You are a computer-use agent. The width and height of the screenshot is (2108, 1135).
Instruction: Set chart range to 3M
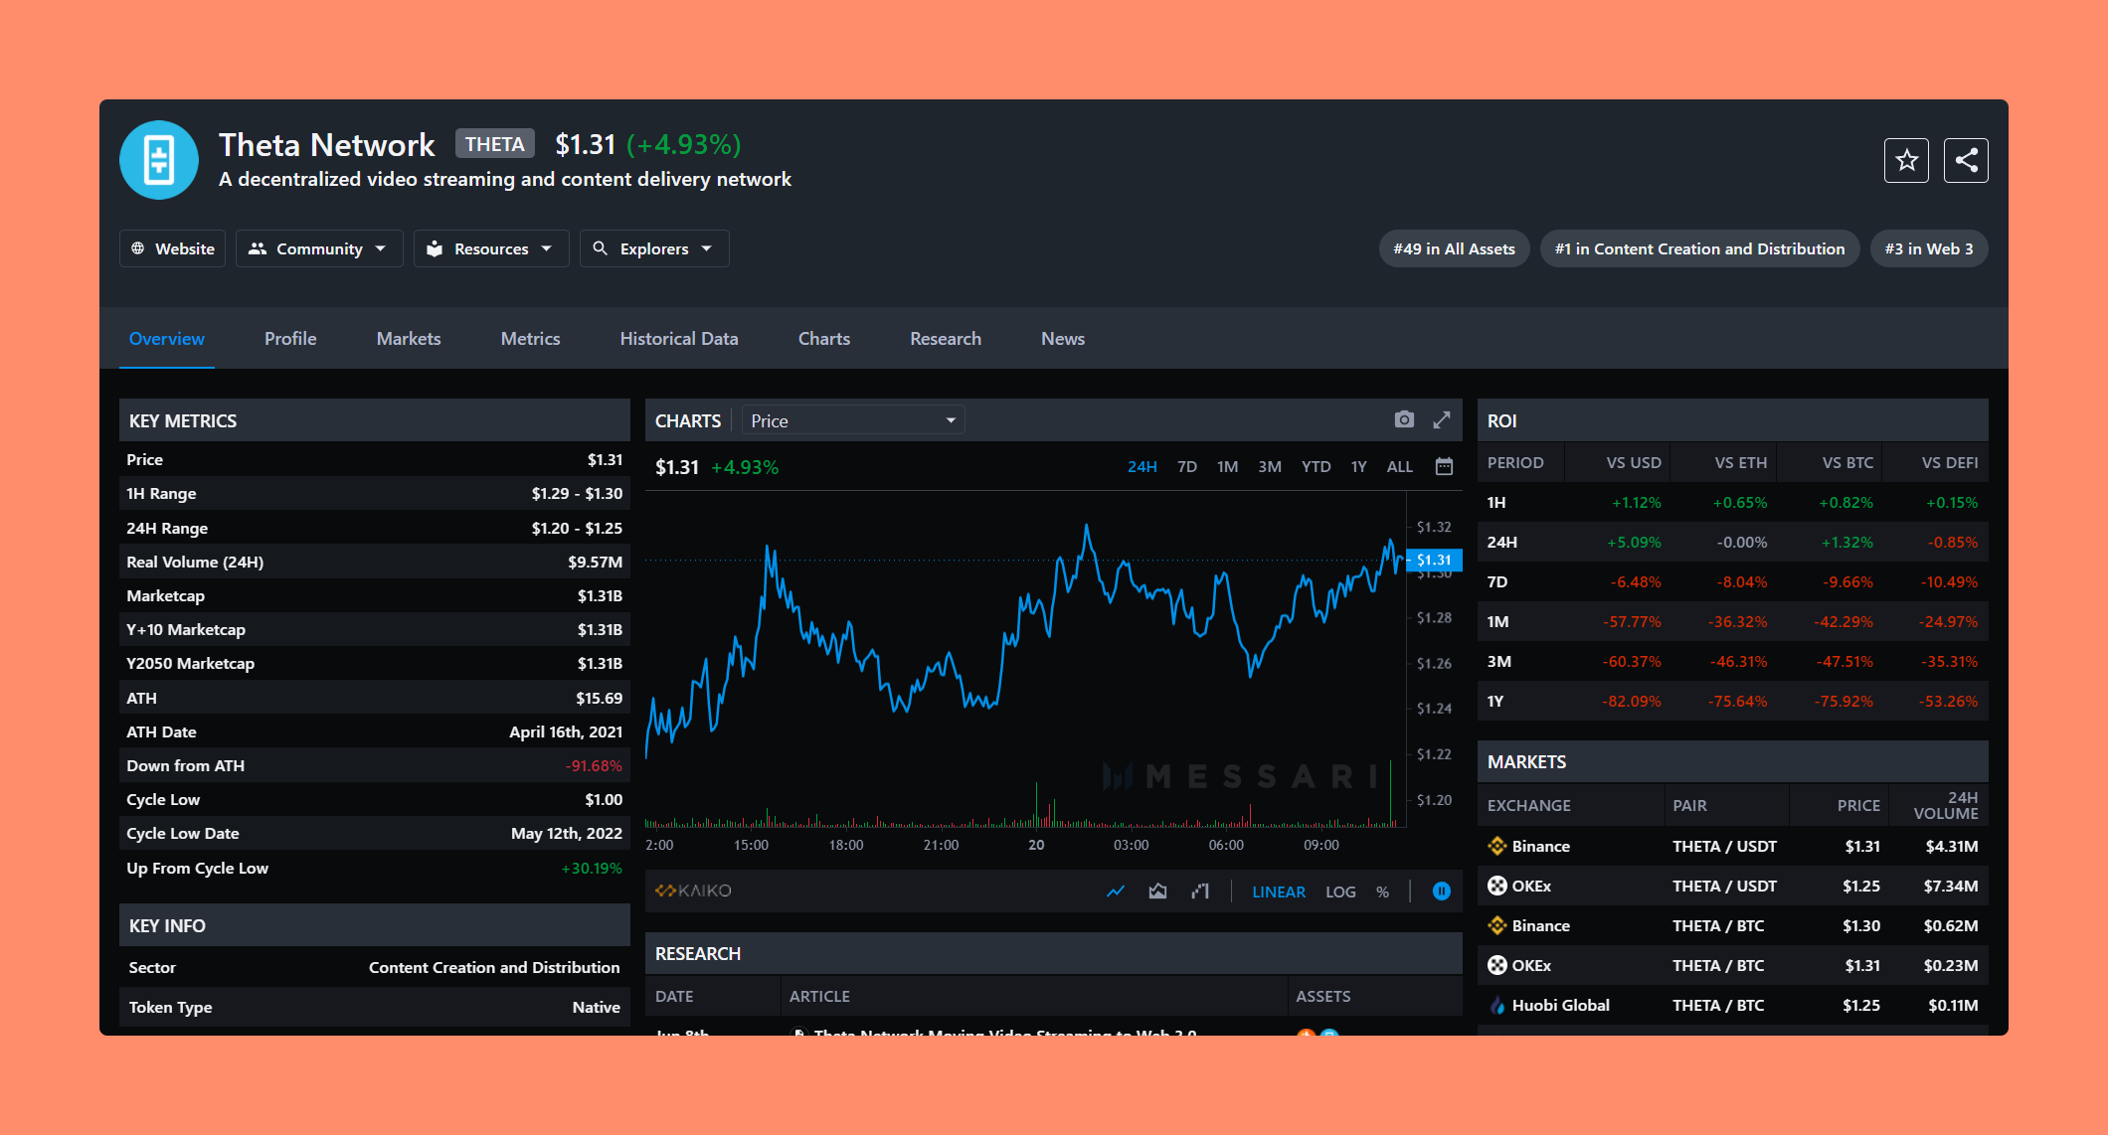1270,466
